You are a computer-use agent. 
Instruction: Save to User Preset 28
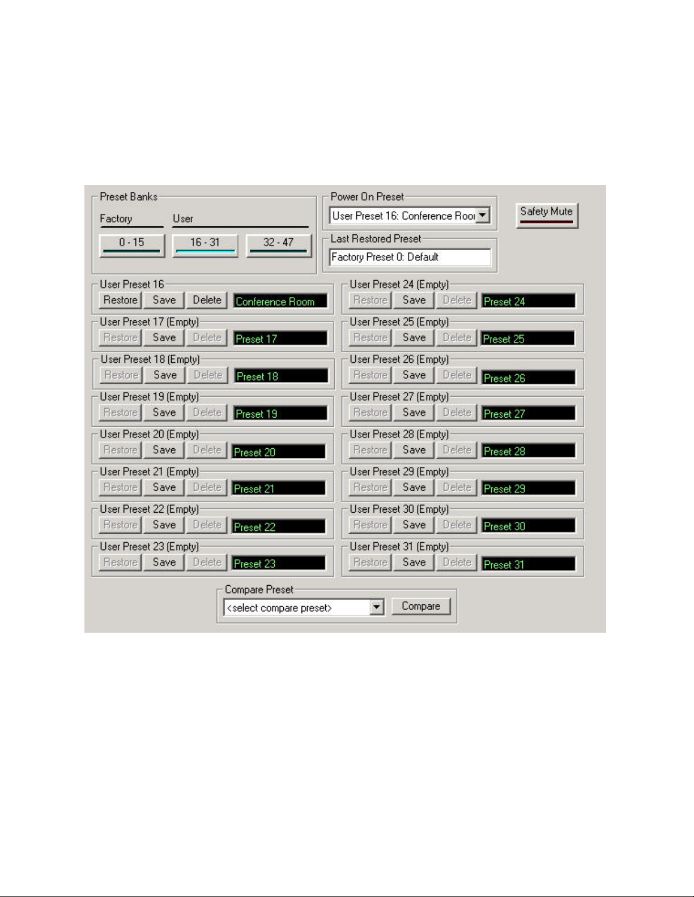(x=414, y=450)
